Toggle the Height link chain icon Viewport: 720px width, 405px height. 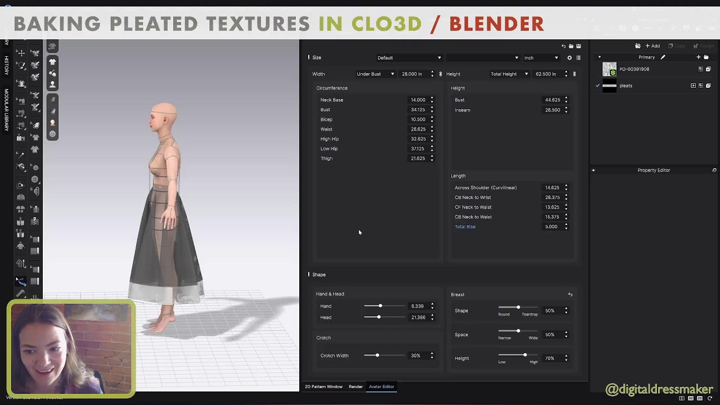574,74
